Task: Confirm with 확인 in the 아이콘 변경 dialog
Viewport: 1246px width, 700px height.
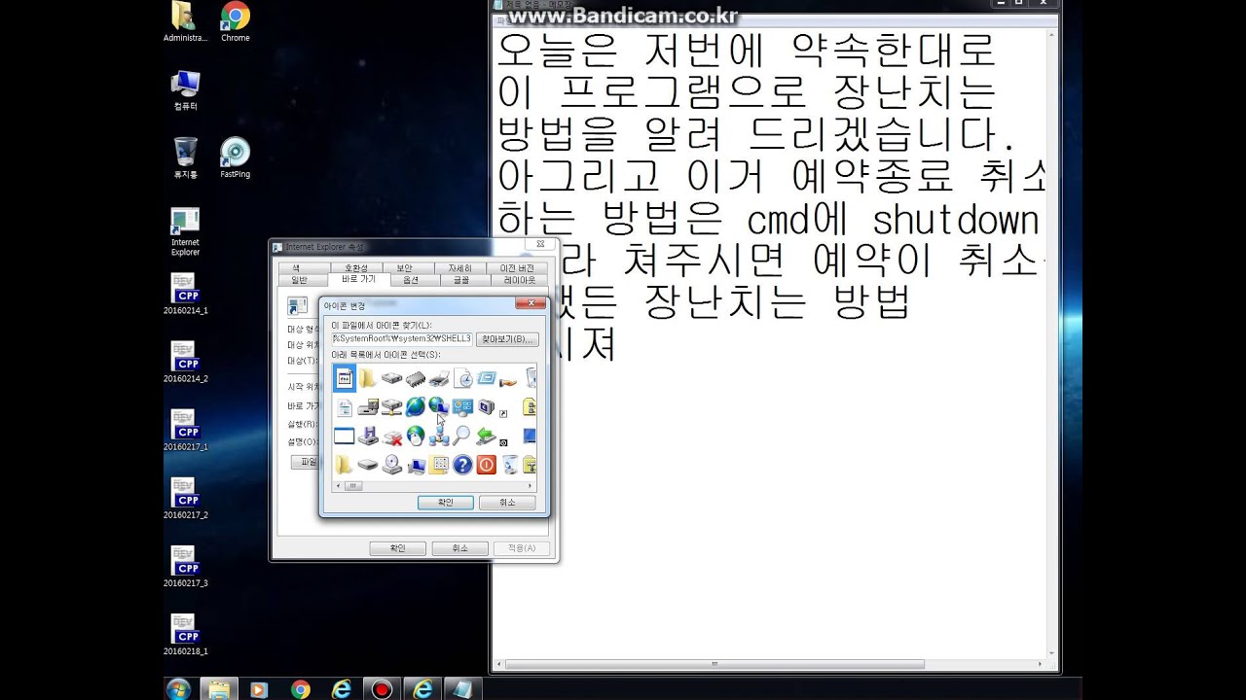Action: point(446,503)
